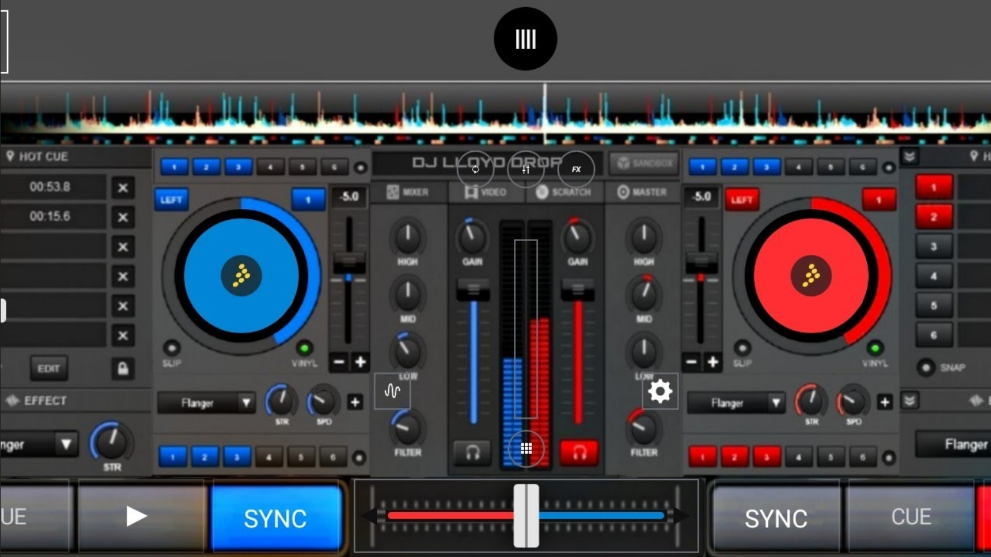Click the EDIT button in the Hot Cue panel
The width and height of the screenshot is (991, 557).
coord(49,368)
